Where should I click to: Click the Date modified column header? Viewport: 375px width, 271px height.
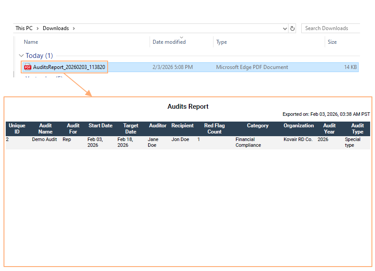(169, 42)
